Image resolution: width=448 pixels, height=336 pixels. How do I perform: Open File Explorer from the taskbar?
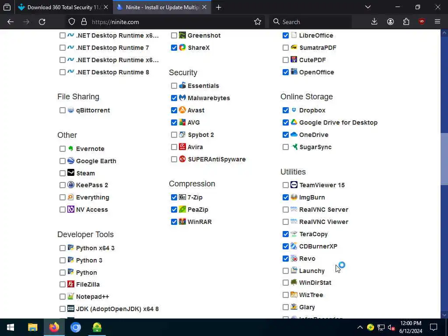(x=32, y=327)
